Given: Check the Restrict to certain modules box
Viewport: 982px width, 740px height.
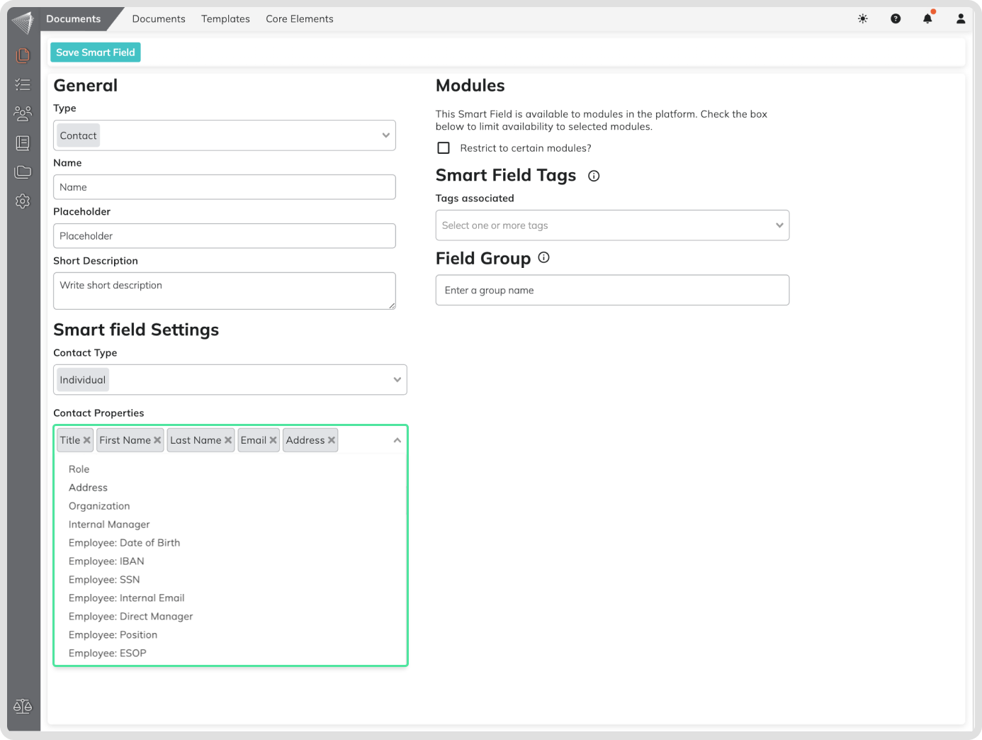Looking at the screenshot, I should [444, 148].
